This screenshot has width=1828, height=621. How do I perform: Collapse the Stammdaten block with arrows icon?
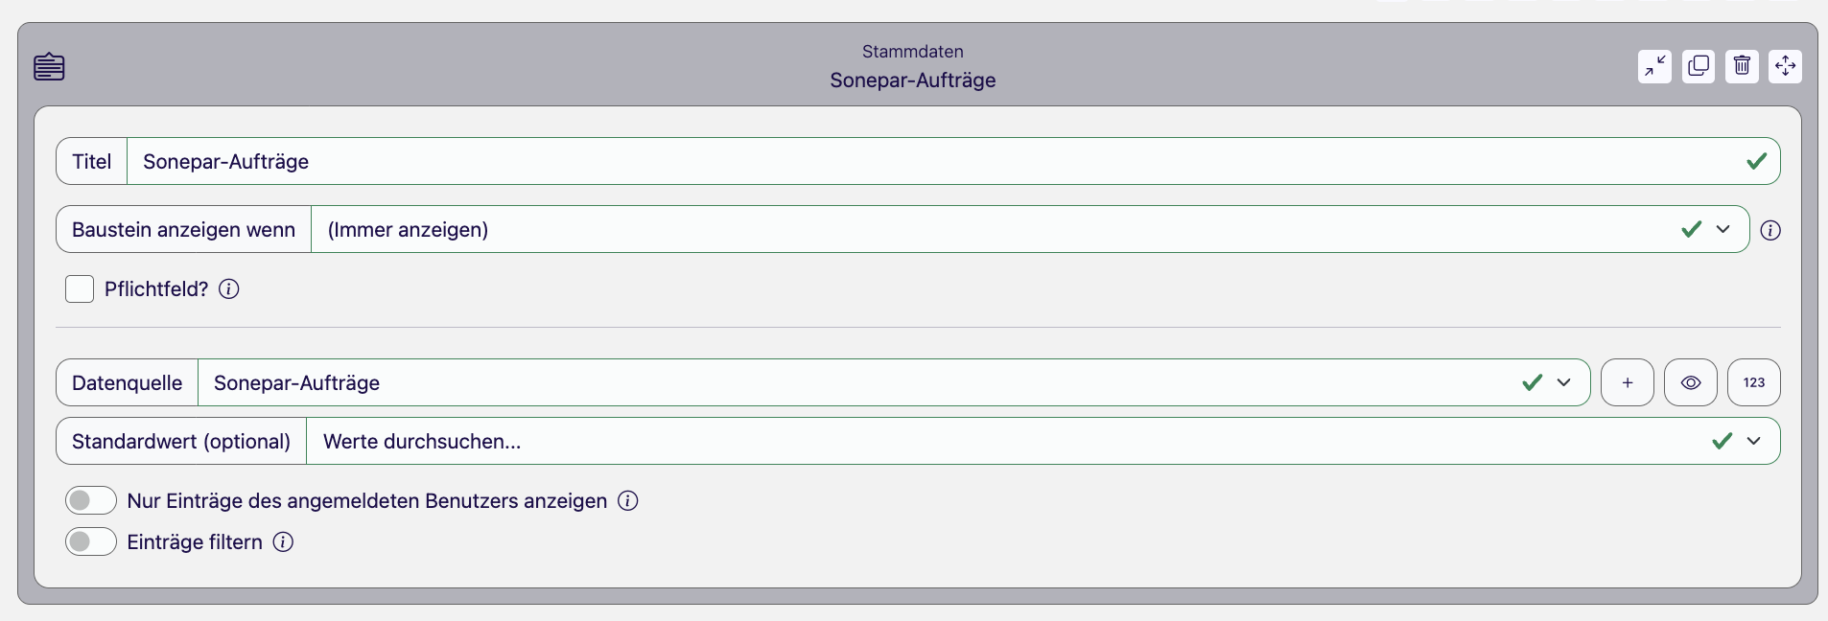pos(1654,66)
